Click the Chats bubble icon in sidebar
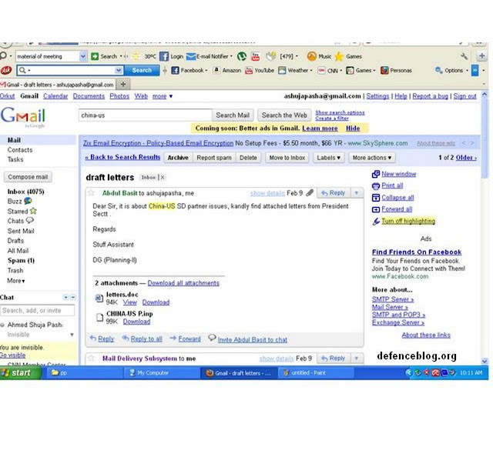 click(x=30, y=221)
